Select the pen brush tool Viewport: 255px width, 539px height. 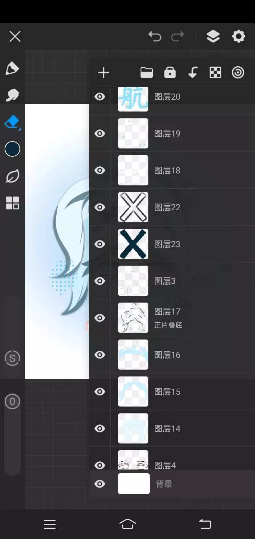(x=12, y=68)
